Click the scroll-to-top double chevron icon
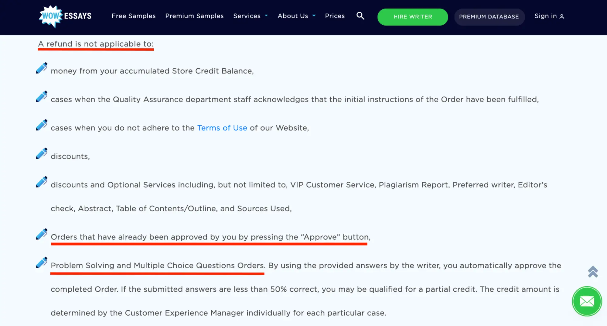The width and height of the screenshot is (607, 326). click(x=593, y=272)
